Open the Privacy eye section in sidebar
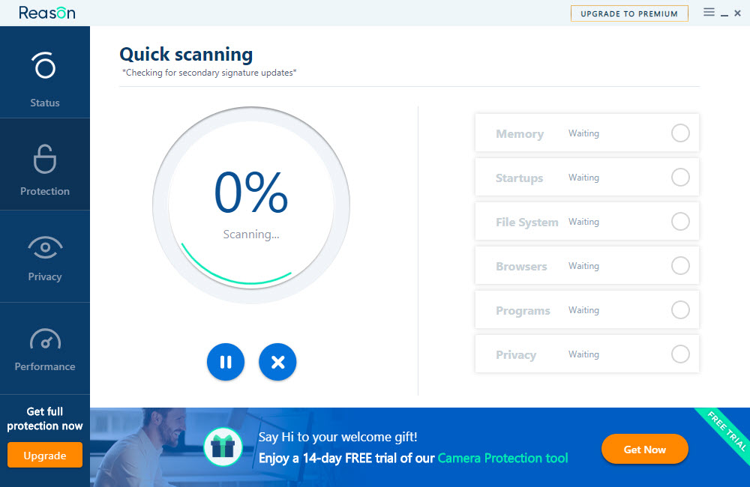750x487 pixels. point(45,257)
